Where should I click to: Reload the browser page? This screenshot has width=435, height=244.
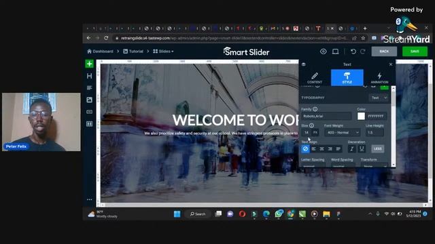point(106,38)
